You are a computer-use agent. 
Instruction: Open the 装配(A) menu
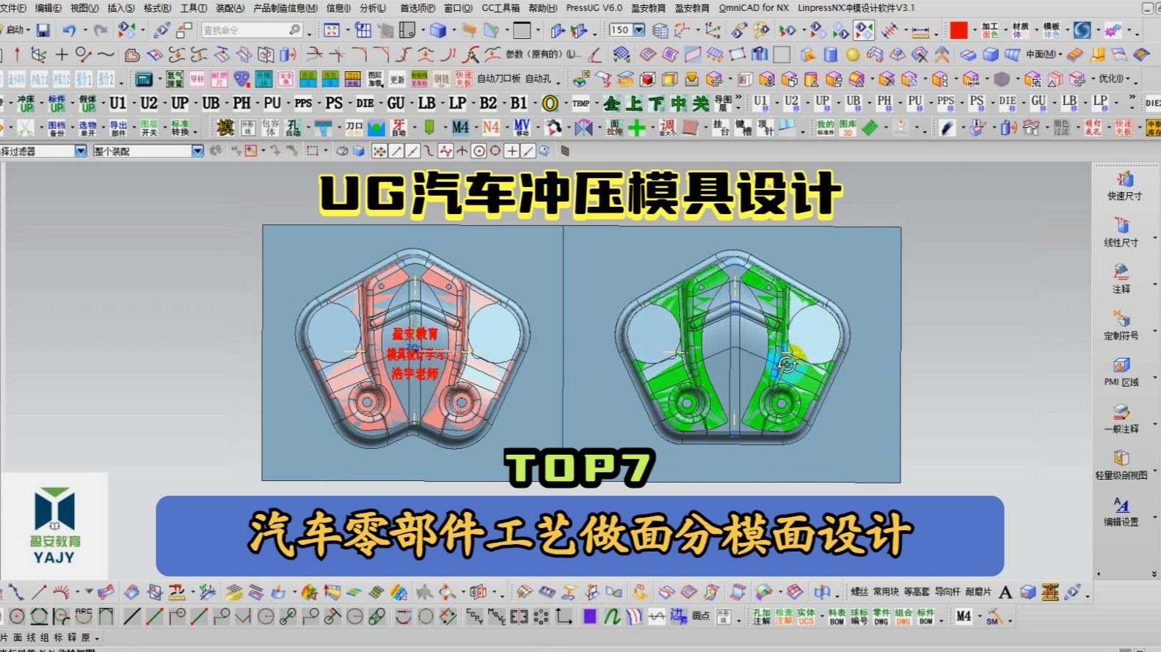(230, 7)
